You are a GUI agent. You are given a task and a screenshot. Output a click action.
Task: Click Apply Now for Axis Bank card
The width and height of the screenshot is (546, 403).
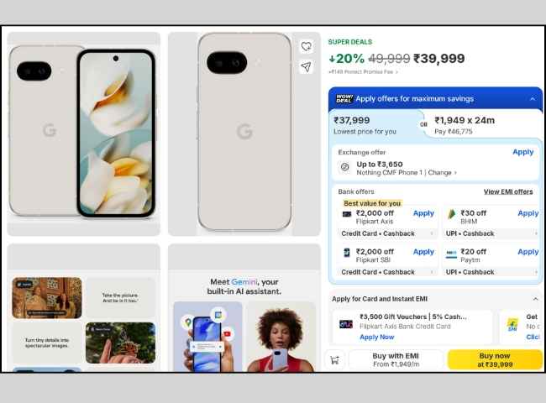click(377, 337)
